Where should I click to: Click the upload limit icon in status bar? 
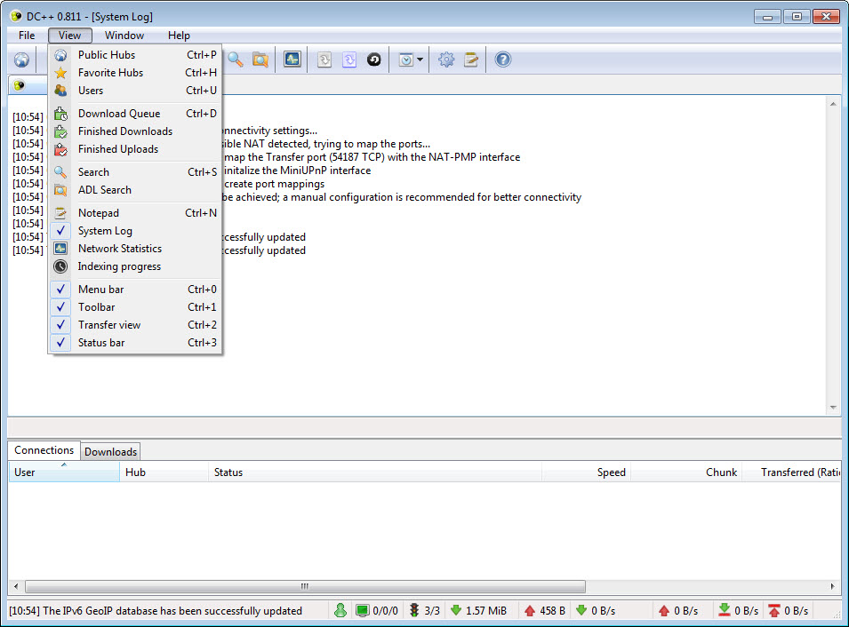point(774,610)
